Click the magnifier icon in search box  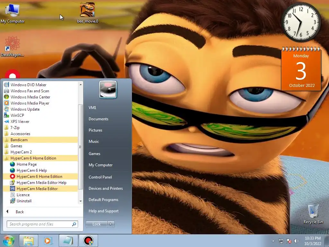(74, 224)
